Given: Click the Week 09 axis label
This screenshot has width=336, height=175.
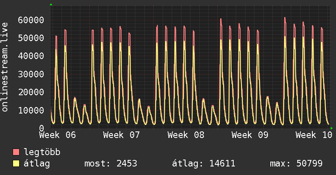Looking at the screenshot, I should 250,135.
